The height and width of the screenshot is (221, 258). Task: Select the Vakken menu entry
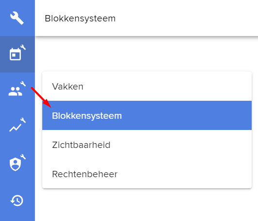click(147, 86)
